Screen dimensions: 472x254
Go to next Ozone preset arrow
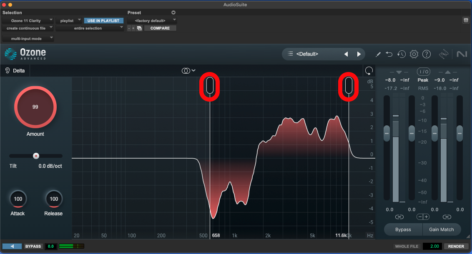tap(359, 54)
